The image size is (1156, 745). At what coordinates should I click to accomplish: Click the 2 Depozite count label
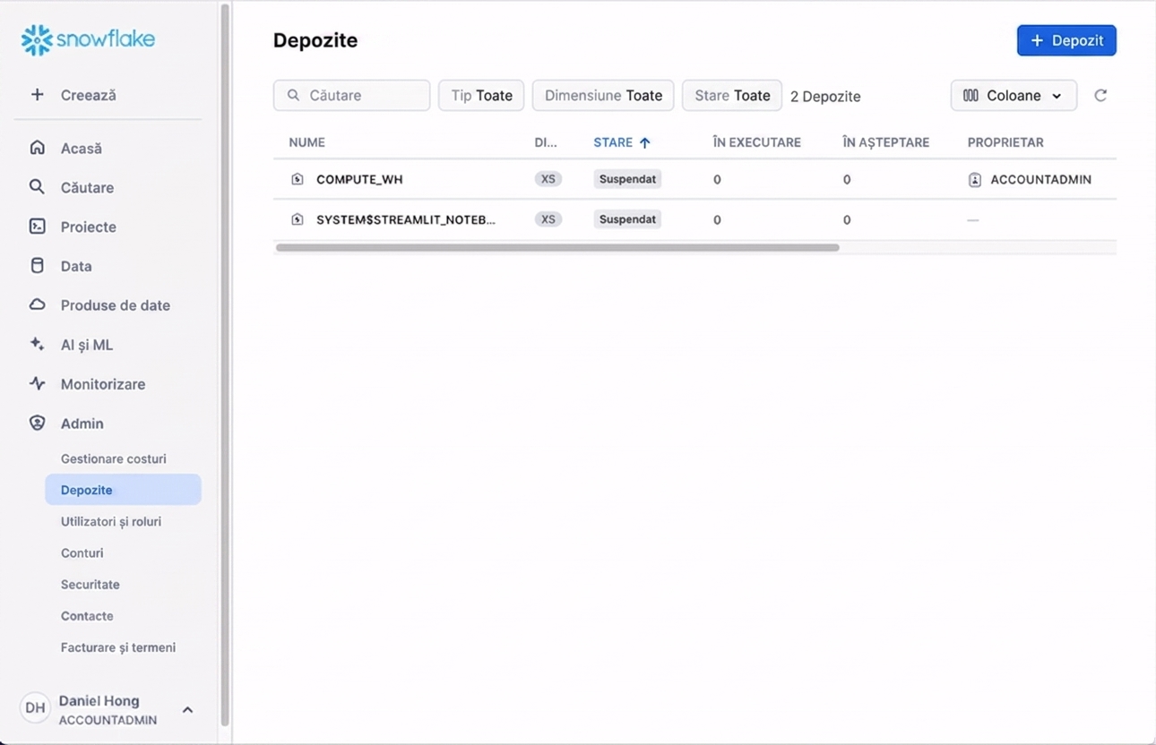825,97
